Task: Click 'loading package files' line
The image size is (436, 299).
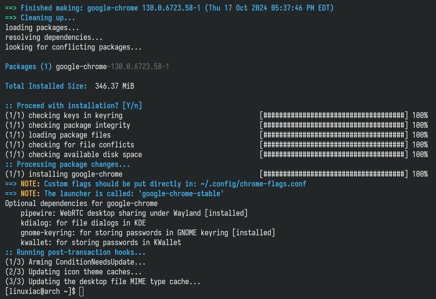Action: [58, 135]
